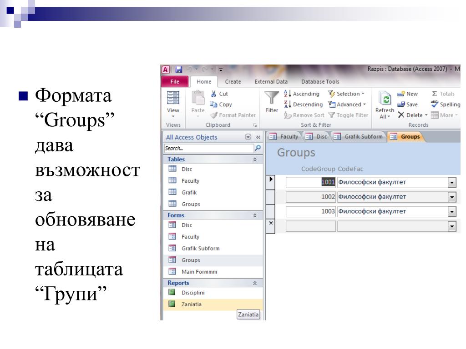Select the Format Painter brush icon
This screenshot has height=349, width=466.
(x=214, y=115)
